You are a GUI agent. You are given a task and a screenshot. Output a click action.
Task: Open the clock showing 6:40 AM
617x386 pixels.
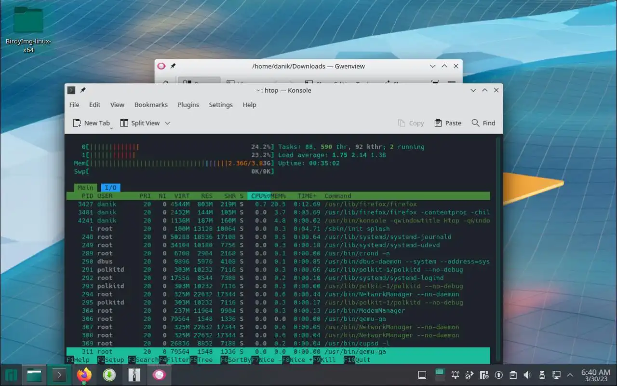point(595,375)
